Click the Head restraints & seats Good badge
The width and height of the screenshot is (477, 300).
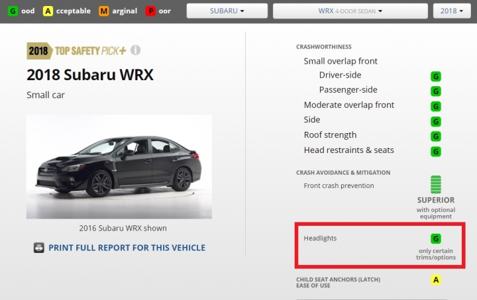436,152
